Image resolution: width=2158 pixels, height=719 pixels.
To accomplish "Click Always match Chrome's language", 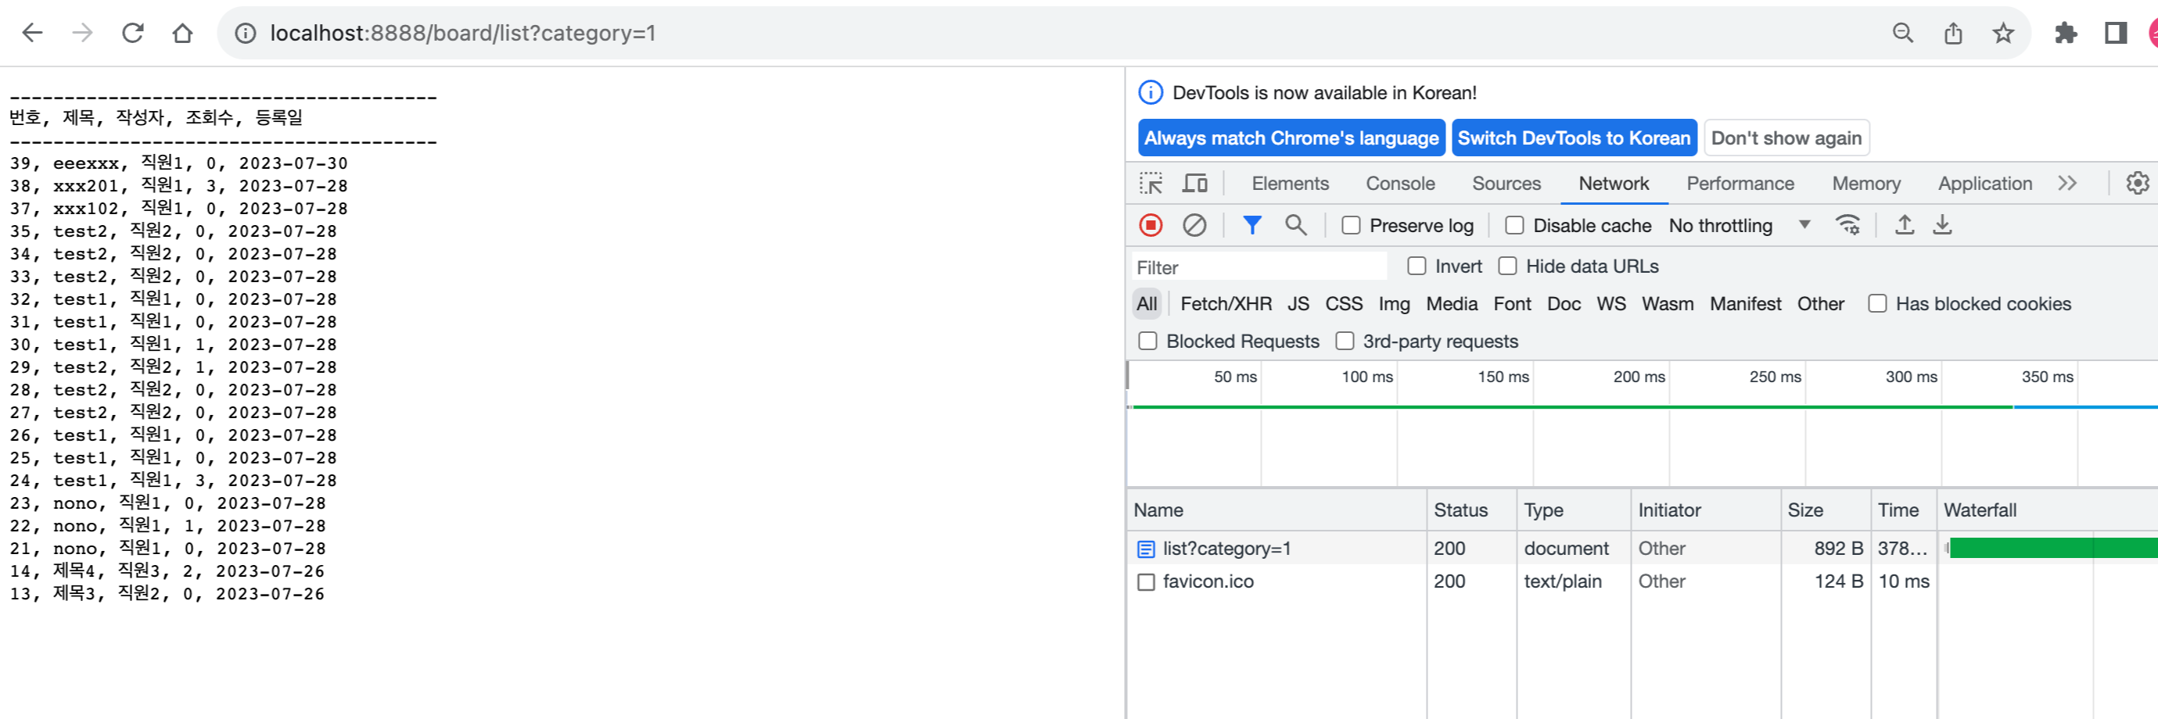I will [1291, 138].
